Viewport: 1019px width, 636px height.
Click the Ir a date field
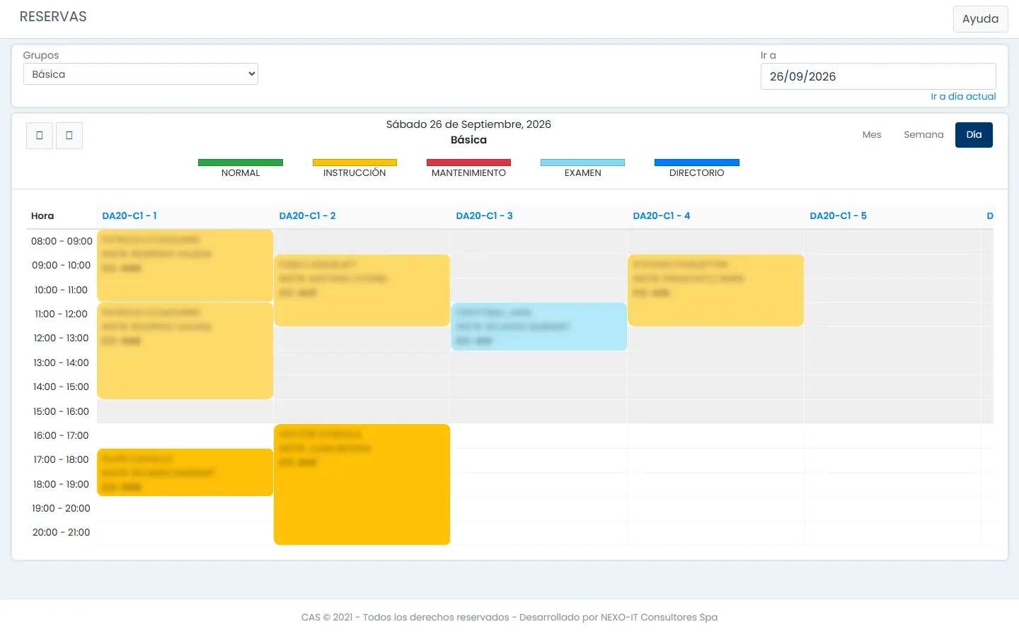coord(878,76)
